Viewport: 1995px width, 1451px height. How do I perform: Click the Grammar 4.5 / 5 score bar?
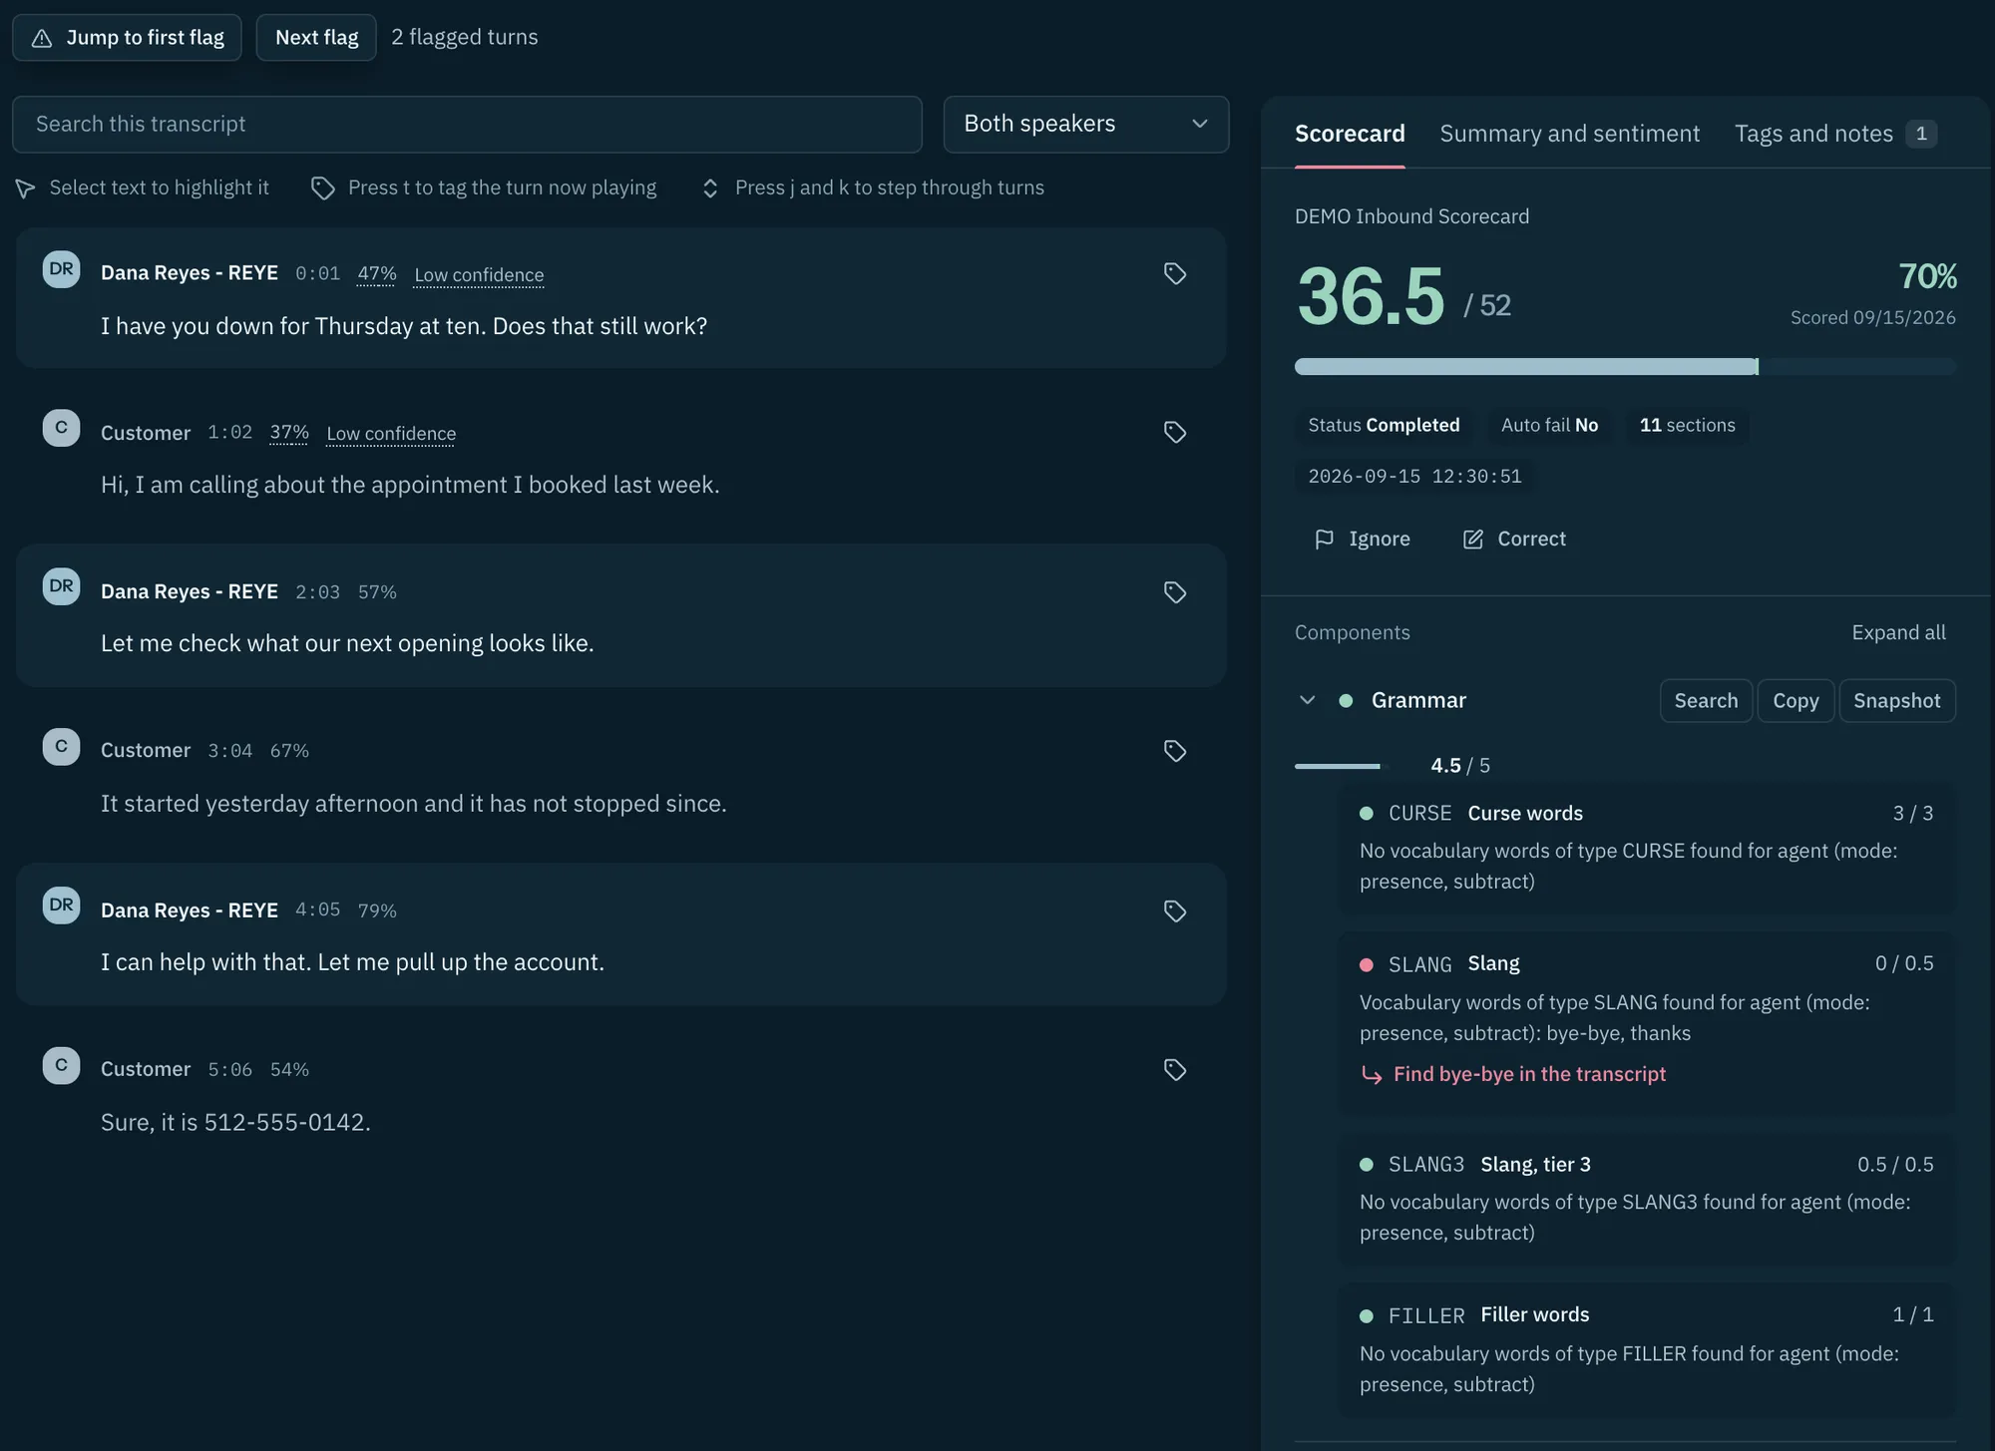[x=1342, y=766]
